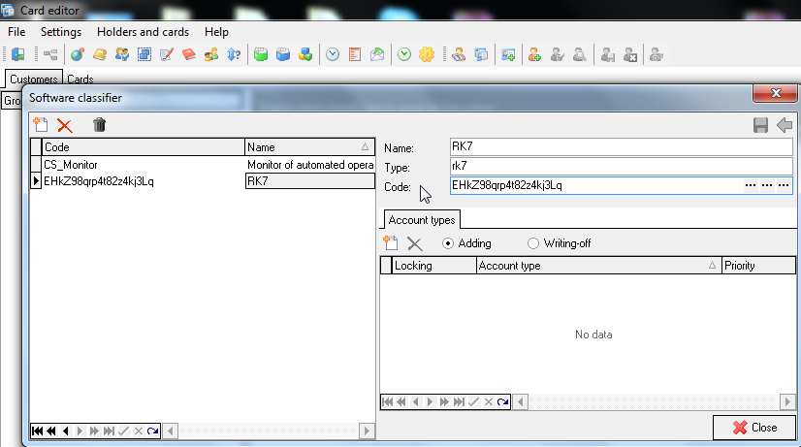Go to prior record in left grid navigator

click(x=65, y=431)
